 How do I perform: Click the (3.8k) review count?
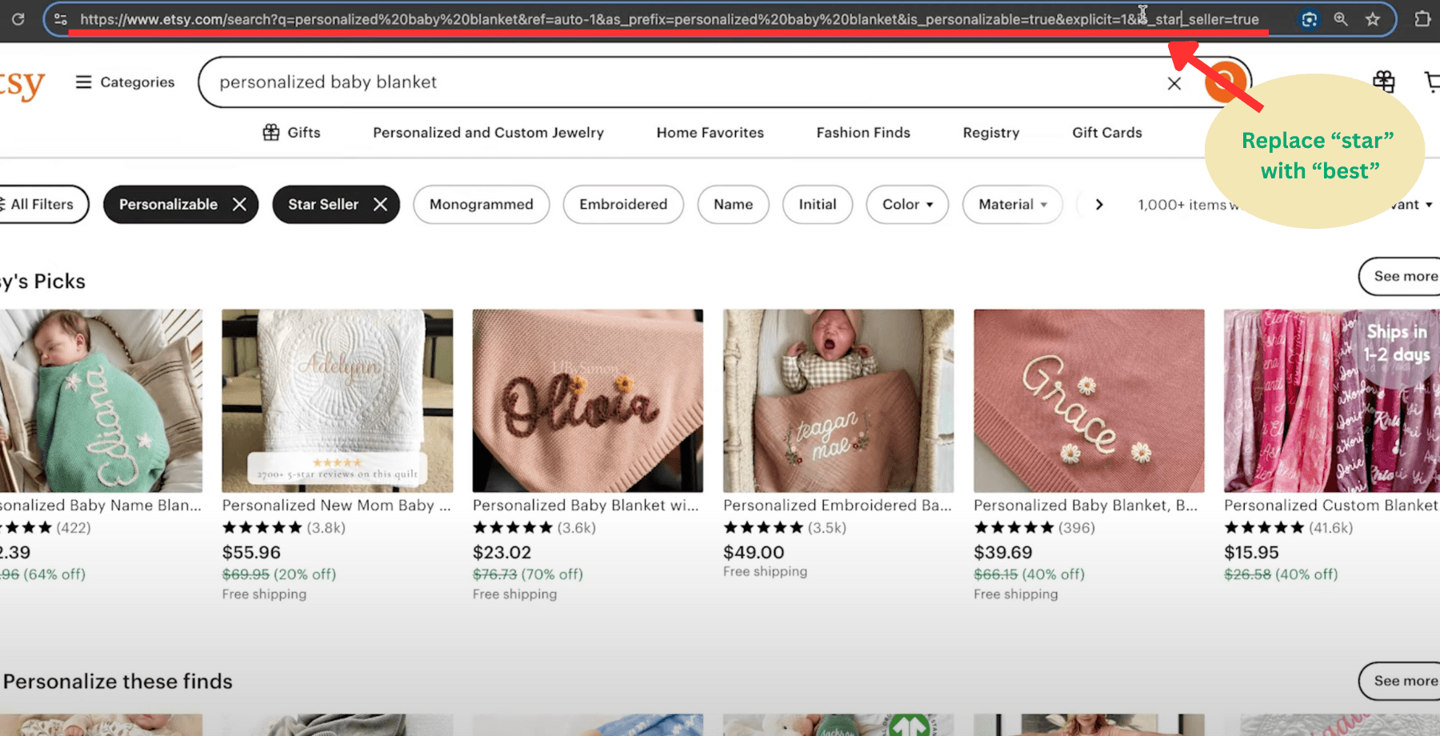pos(326,528)
